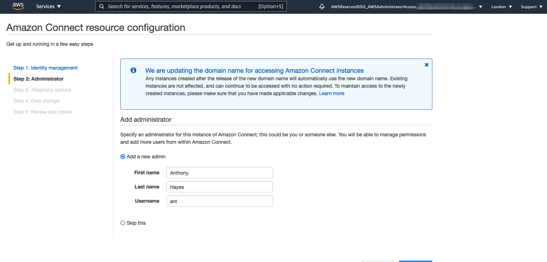Screen dimensions: 547x262
Task: Click the "Learn more" link
Action: (x=332, y=93)
